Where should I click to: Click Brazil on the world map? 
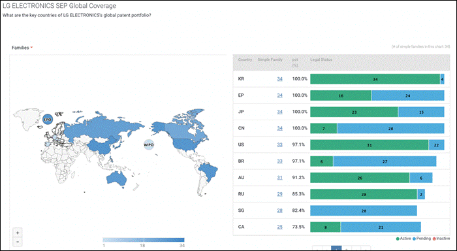[208, 171]
